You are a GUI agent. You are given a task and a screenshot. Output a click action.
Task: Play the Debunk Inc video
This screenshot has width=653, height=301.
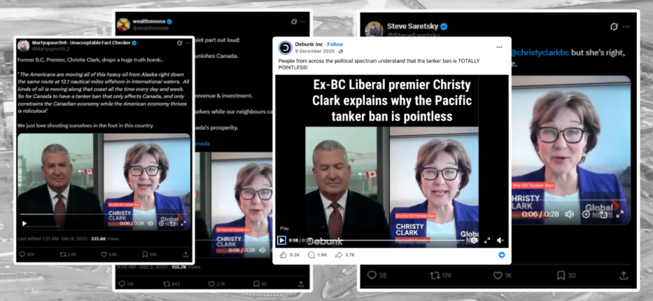282,240
